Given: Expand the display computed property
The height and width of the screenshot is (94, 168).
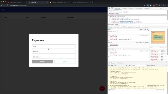Looking at the screenshot, I should pyautogui.click(x=150, y=50).
